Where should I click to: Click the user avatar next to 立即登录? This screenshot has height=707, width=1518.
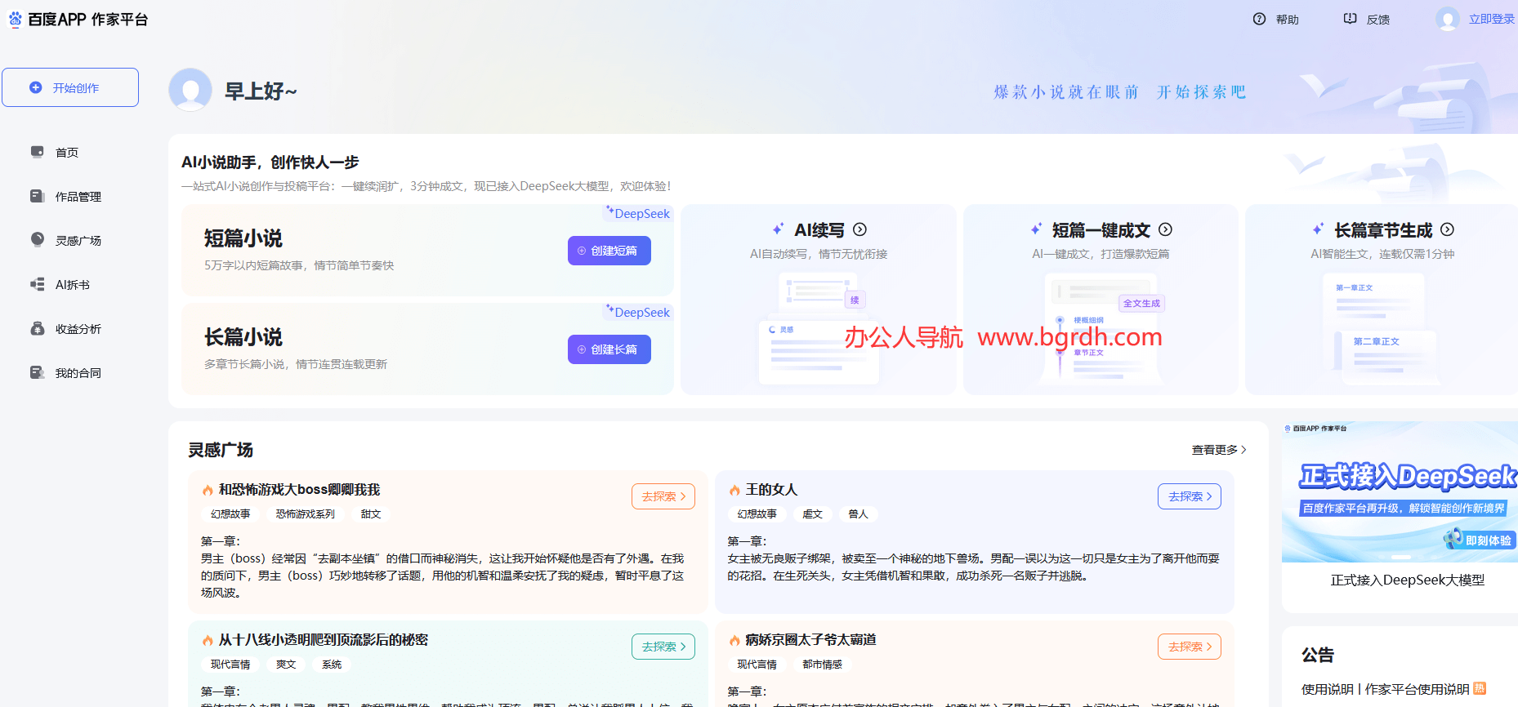coord(1448,19)
